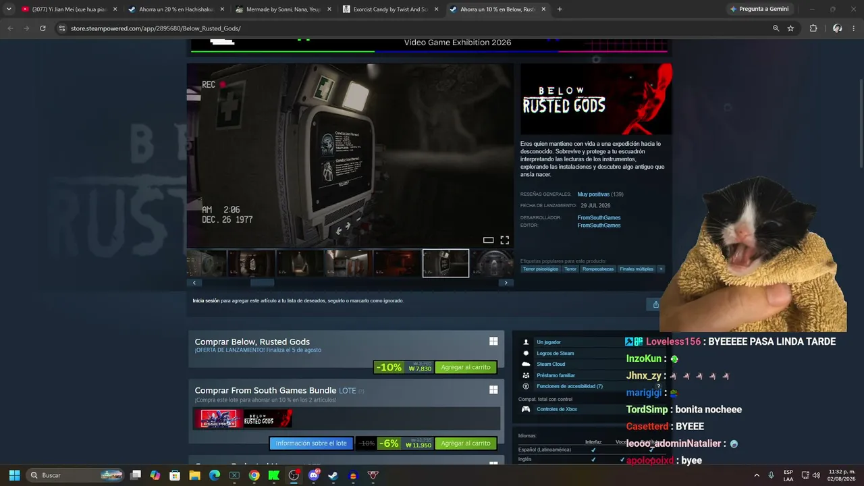864x486 pixels.
Task: Enter fullscreen on the trailer player
Action: click(504, 240)
